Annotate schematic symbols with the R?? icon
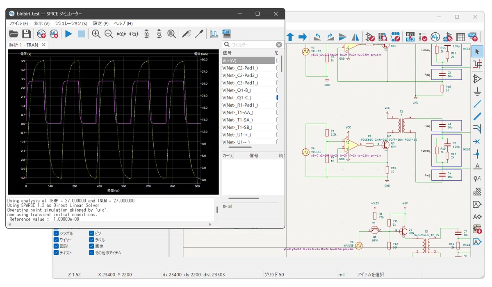This screenshot has height=287, width=492. click(x=410, y=37)
